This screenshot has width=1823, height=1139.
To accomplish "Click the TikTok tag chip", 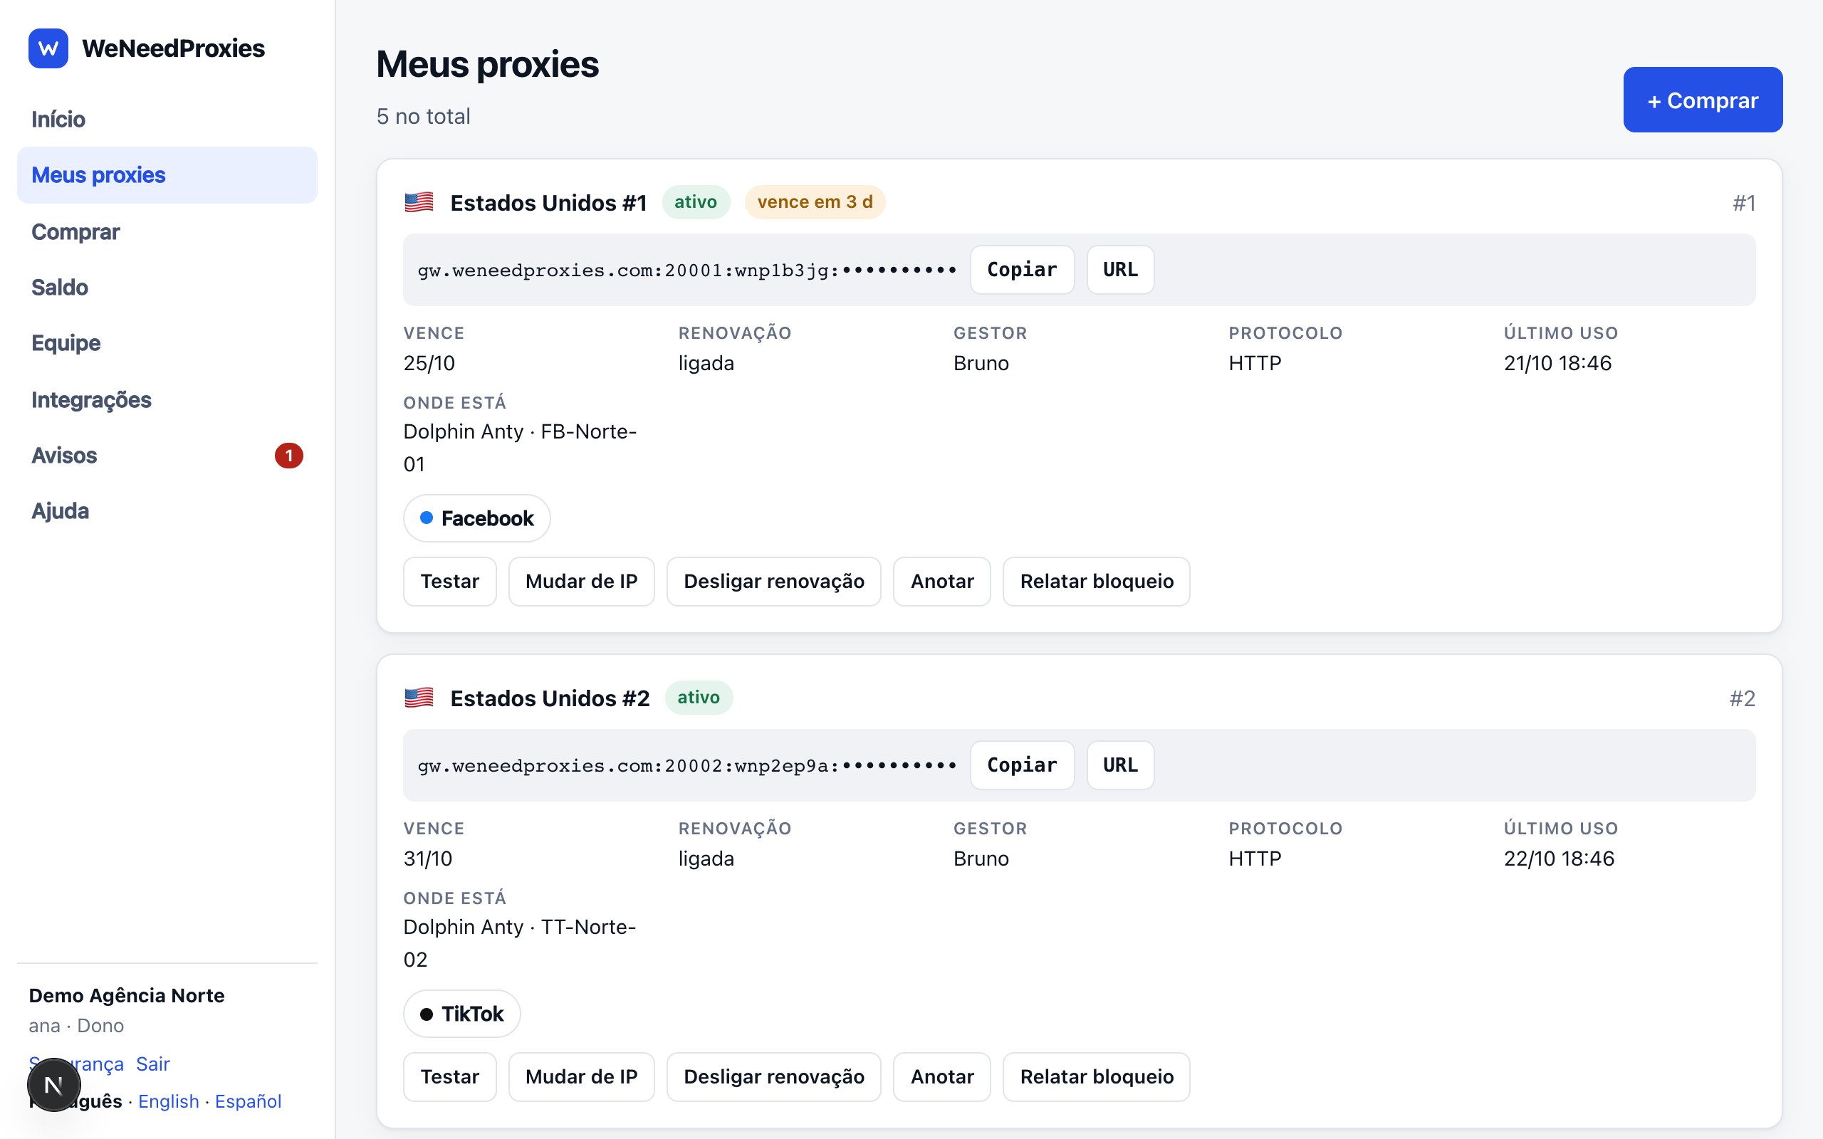I will click(x=461, y=1014).
